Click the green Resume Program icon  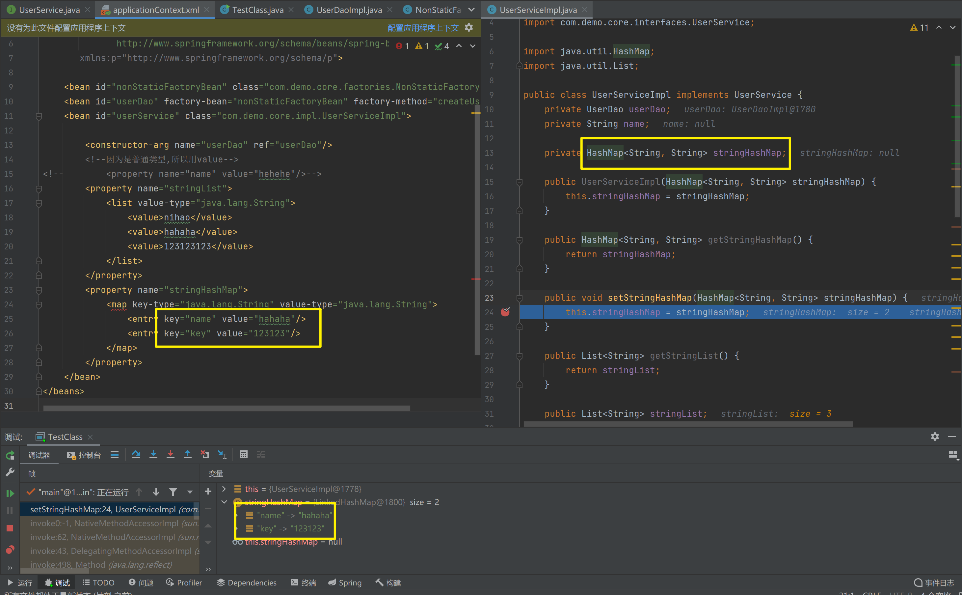[10, 493]
